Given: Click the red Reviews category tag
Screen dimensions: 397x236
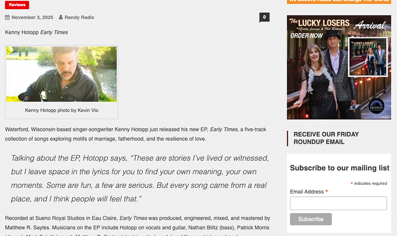Looking at the screenshot, I should coord(17,5).
